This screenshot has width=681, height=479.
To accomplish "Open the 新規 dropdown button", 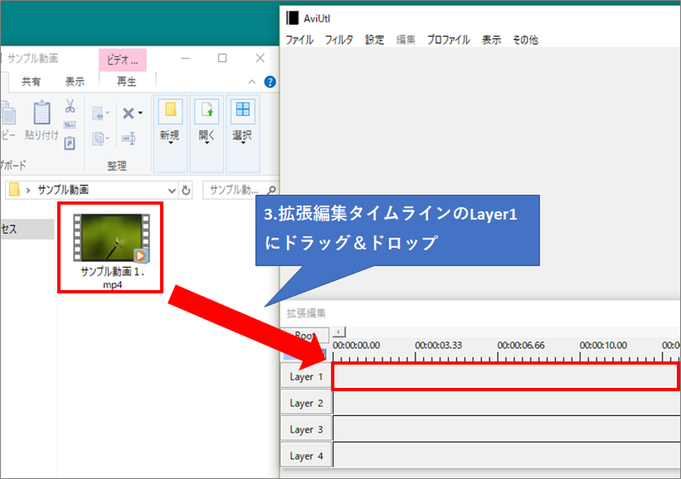I will 169,134.
